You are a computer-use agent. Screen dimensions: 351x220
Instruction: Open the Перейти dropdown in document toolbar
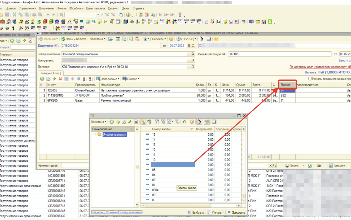pyautogui.click(x=159, y=39)
